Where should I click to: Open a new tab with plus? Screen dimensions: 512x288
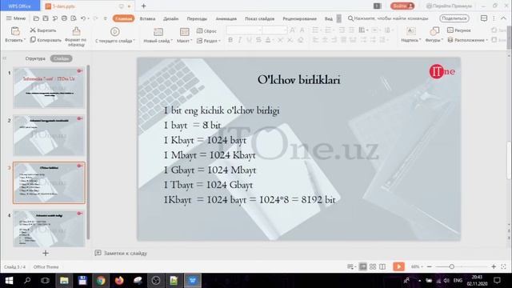click(143, 6)
